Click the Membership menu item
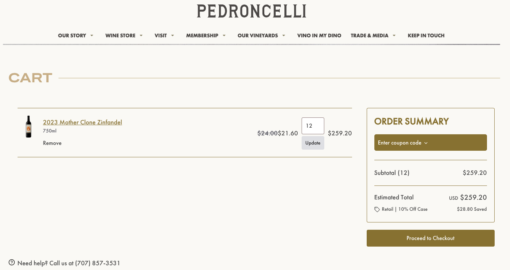The height and width of the screenshot is (270, 510). (x=202, y=35)
